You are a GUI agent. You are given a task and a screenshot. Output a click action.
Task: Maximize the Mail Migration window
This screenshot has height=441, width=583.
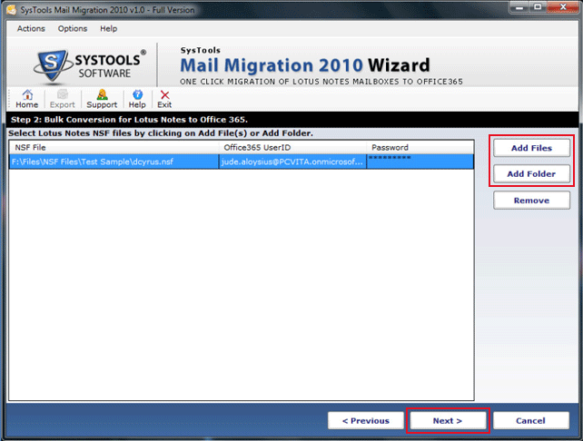(x=538, y=7)
